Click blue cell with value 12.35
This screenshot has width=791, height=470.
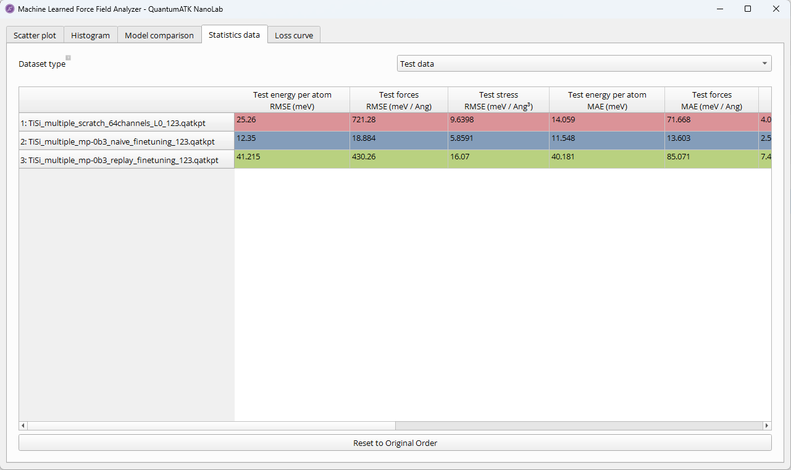(292, 140)
